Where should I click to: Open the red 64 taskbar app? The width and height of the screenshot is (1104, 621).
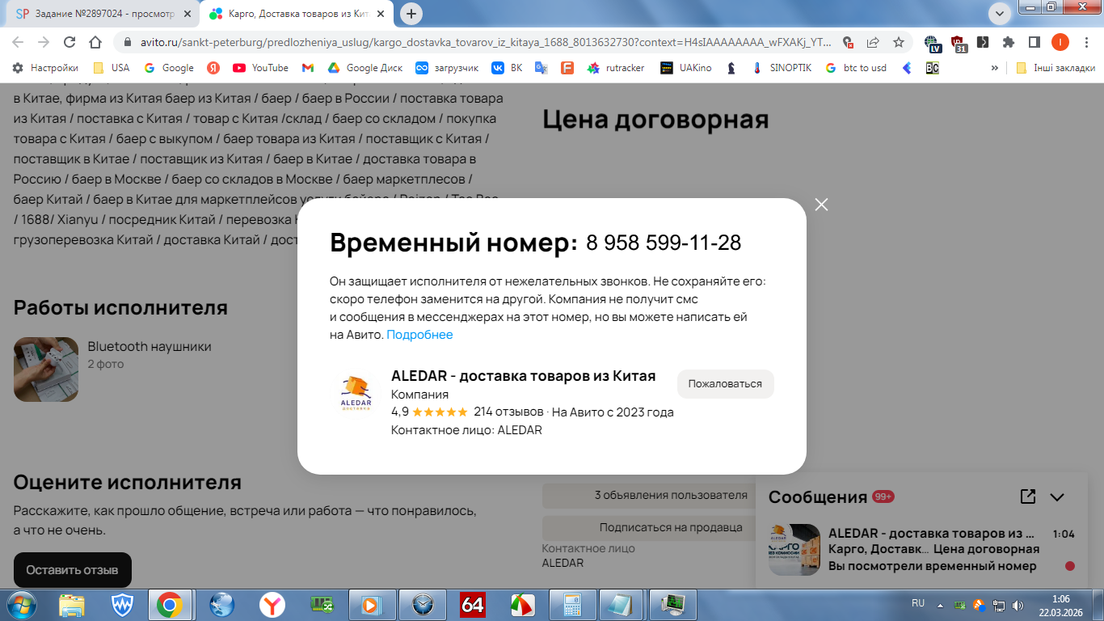pos(473,605)
